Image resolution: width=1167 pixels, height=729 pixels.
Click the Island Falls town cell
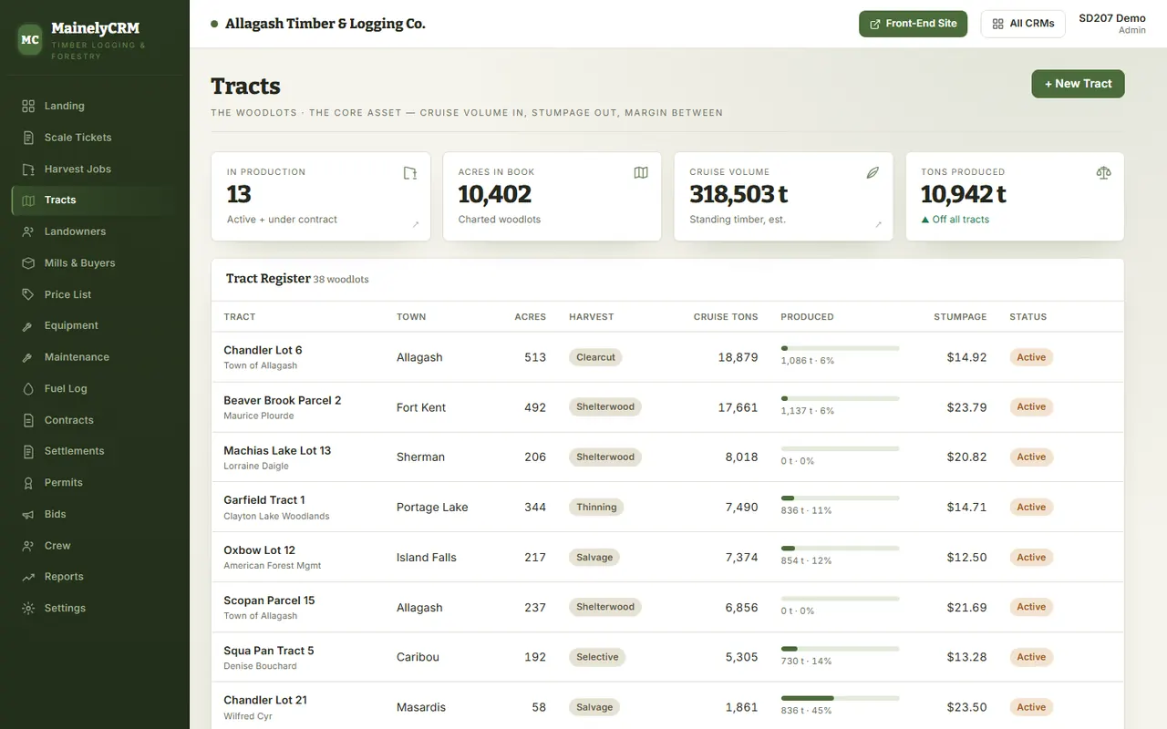pyautogui.click(x=426, y=558)
